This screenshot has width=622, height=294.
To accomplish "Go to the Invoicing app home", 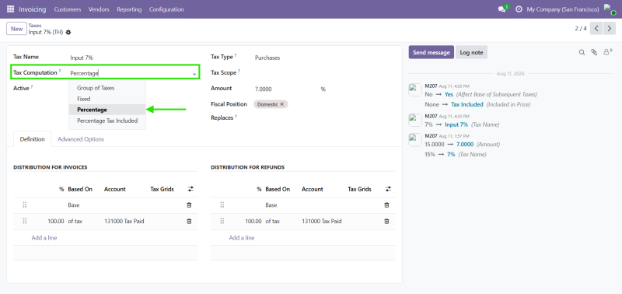I will [32, 9].
